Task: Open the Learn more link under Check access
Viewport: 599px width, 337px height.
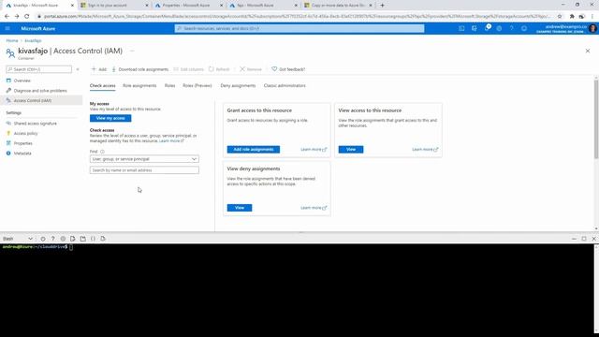Action: click(x=171, y=141)
